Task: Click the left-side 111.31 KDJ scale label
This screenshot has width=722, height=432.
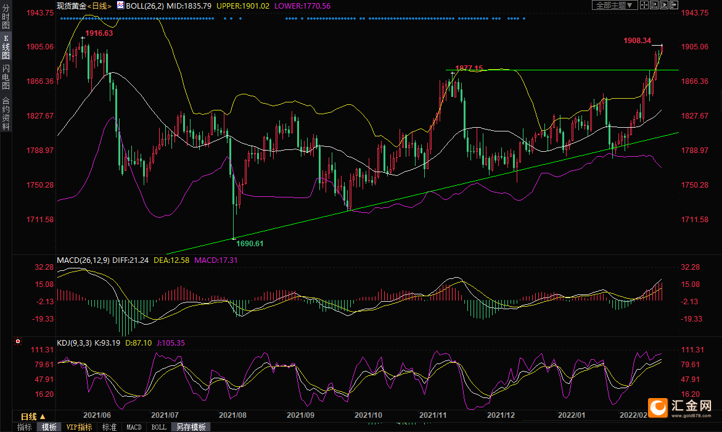Action: tap(42, 350)
